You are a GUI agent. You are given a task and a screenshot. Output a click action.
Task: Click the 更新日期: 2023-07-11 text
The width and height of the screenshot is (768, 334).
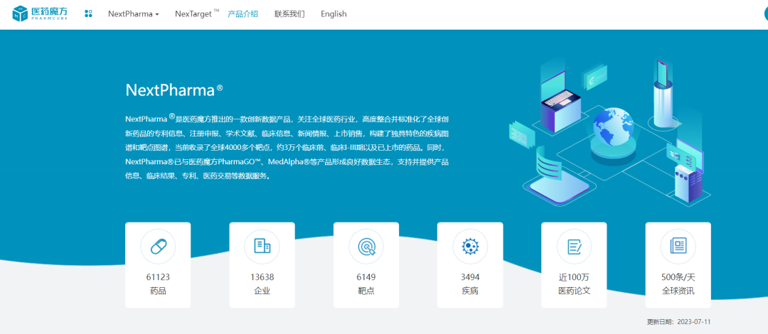[678, 322]
